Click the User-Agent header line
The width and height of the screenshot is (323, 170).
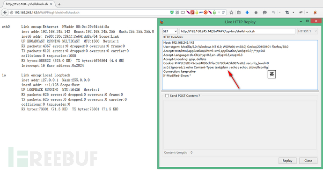pyautogui.click(x=226, y=47)
